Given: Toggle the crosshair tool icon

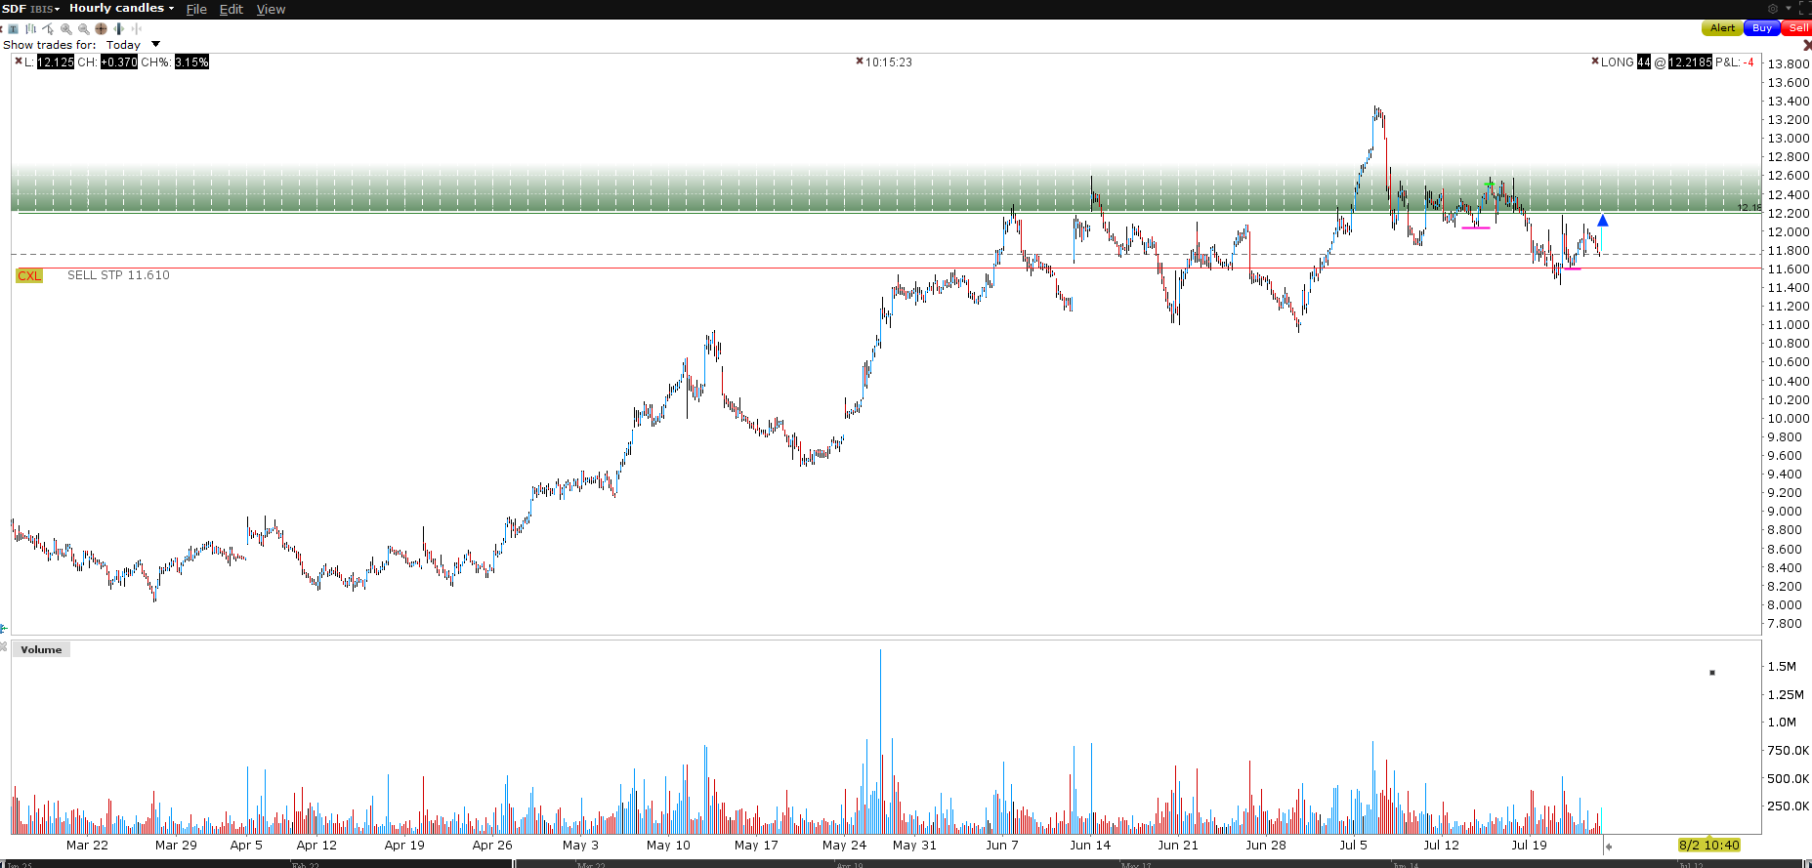Looking at the screenshot, I should pos(101,28).
